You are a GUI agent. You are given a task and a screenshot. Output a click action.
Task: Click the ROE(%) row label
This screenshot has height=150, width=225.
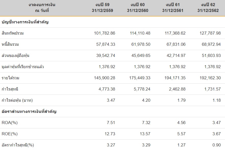[9, 134]
